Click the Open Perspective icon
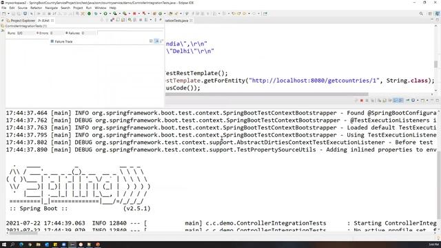The width and height of the screenshot is (441, 248). tap(430, 14)
